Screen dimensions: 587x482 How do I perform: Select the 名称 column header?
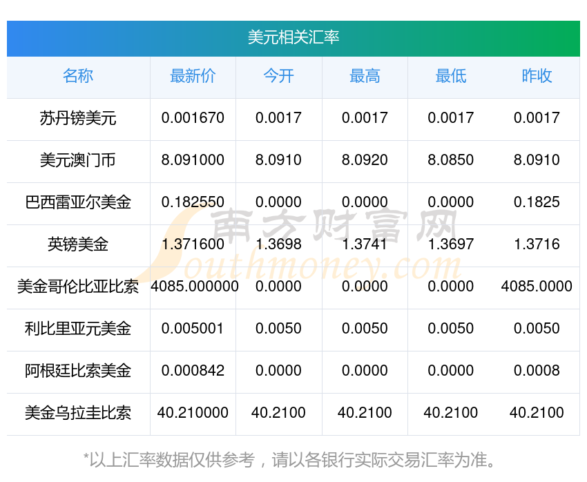tap(78, 76)
